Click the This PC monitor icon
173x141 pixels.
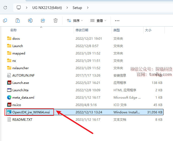coord(19,8)
